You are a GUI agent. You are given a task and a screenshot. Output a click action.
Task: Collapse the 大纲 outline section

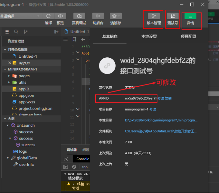(x=5, y=119)
